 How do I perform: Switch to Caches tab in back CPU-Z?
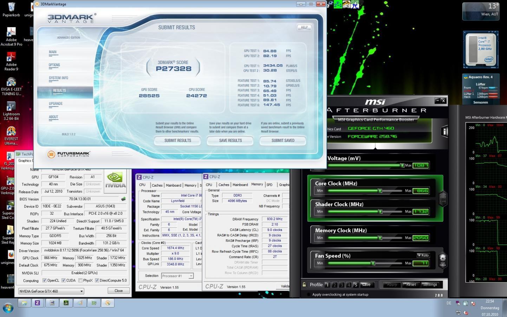[x=157, y=185]
